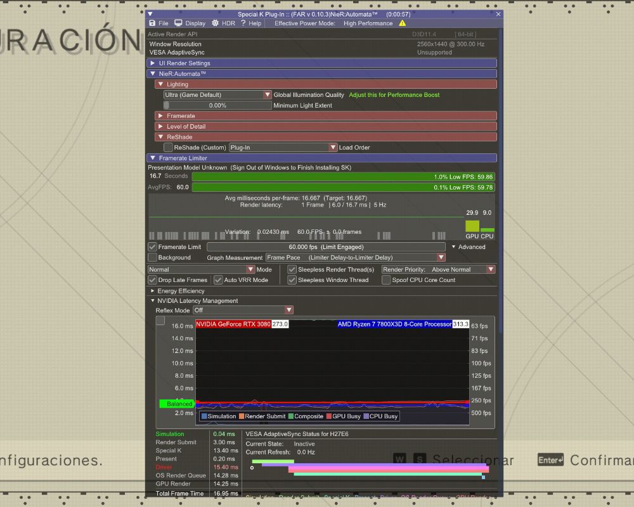634x507 pixels.
Task: Collapse window via title bar triangle
Action: click(x=150, y=14)
